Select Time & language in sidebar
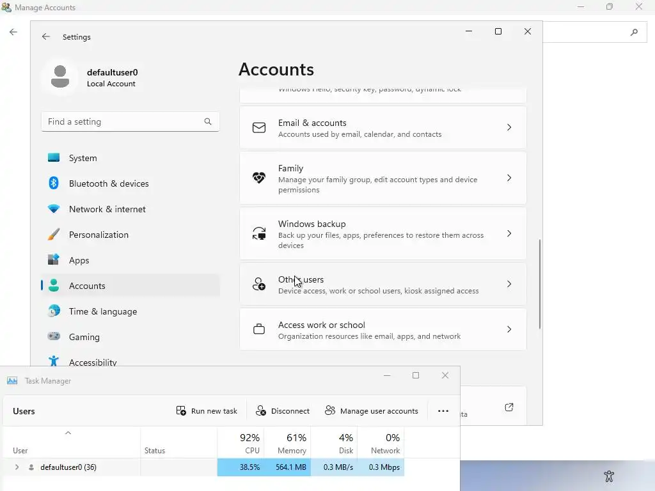655x491 pixels. 130,311
